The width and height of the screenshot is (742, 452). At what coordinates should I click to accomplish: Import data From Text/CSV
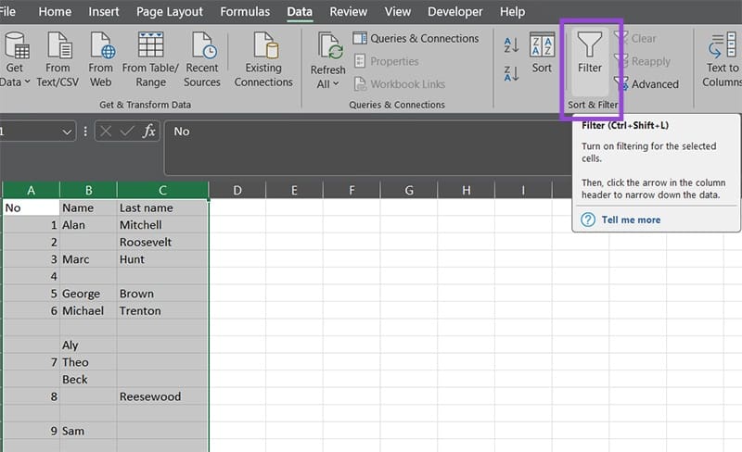[58, 59]
